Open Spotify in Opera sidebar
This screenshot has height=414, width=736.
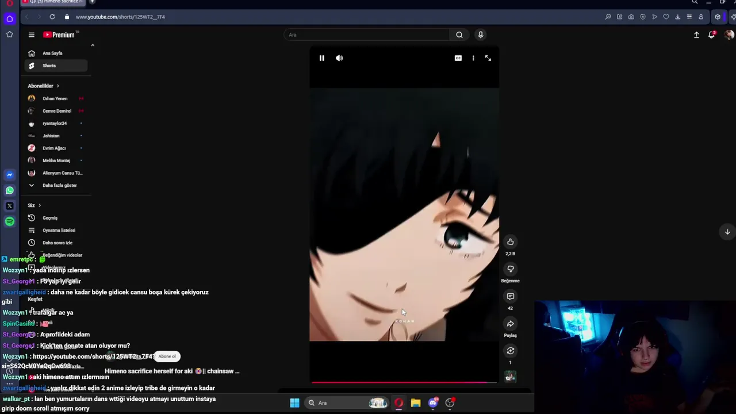click(x=10, y=221)
